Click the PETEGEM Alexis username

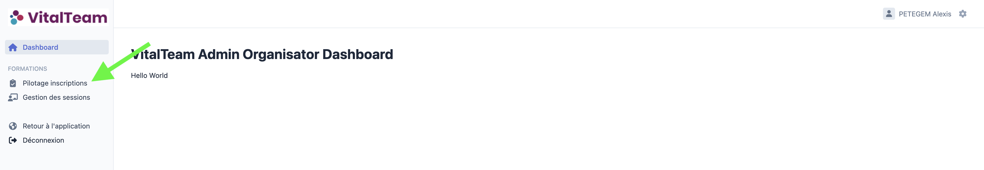924,14
